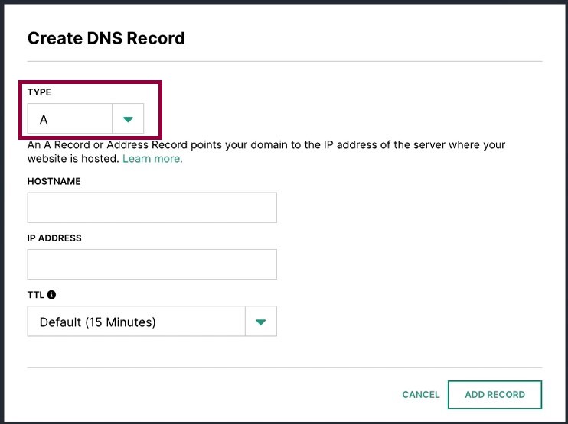Screen dimensions: 568x424
Task: Click the divider line above CANCEL
Action: (285, 367)
